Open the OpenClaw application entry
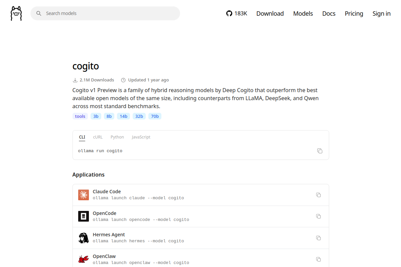Image resolution: width=401 pixels, height=267 pixels. (200, 258)
